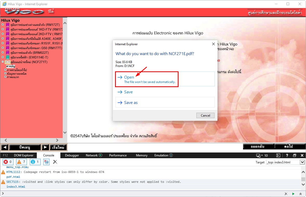Expand the ภาคผนวก sub-item
Screen dimensions: 306x197
(5, 77)
